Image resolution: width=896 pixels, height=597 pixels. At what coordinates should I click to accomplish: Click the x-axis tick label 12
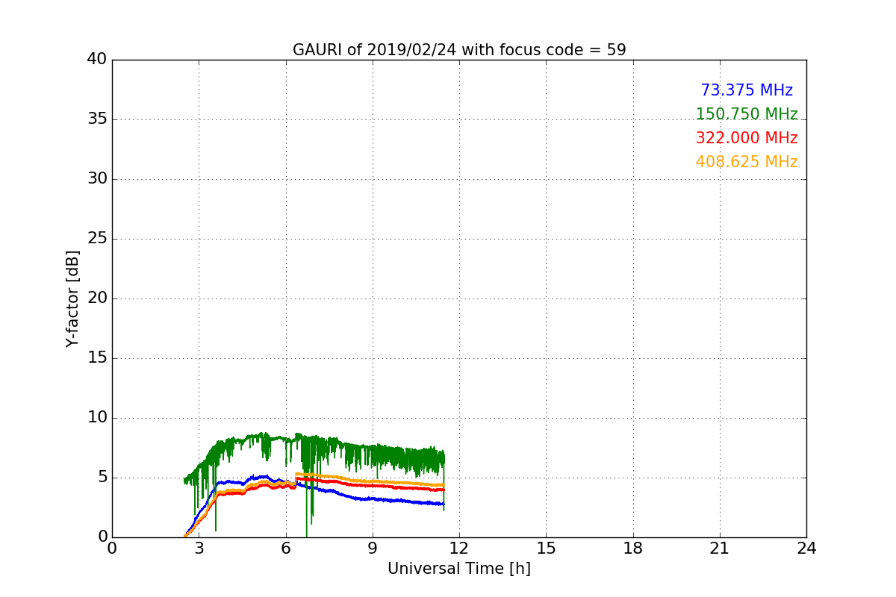[x=459, y=548]
